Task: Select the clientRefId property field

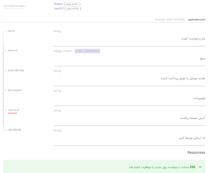Action: point(14,130)
